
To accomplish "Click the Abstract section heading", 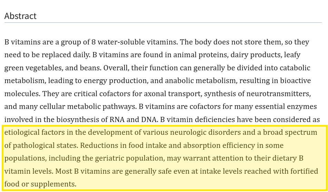I will [20, 16].
